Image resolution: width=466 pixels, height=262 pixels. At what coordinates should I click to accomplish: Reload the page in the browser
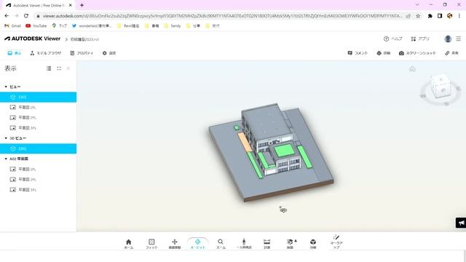click(x=26, y=16)
